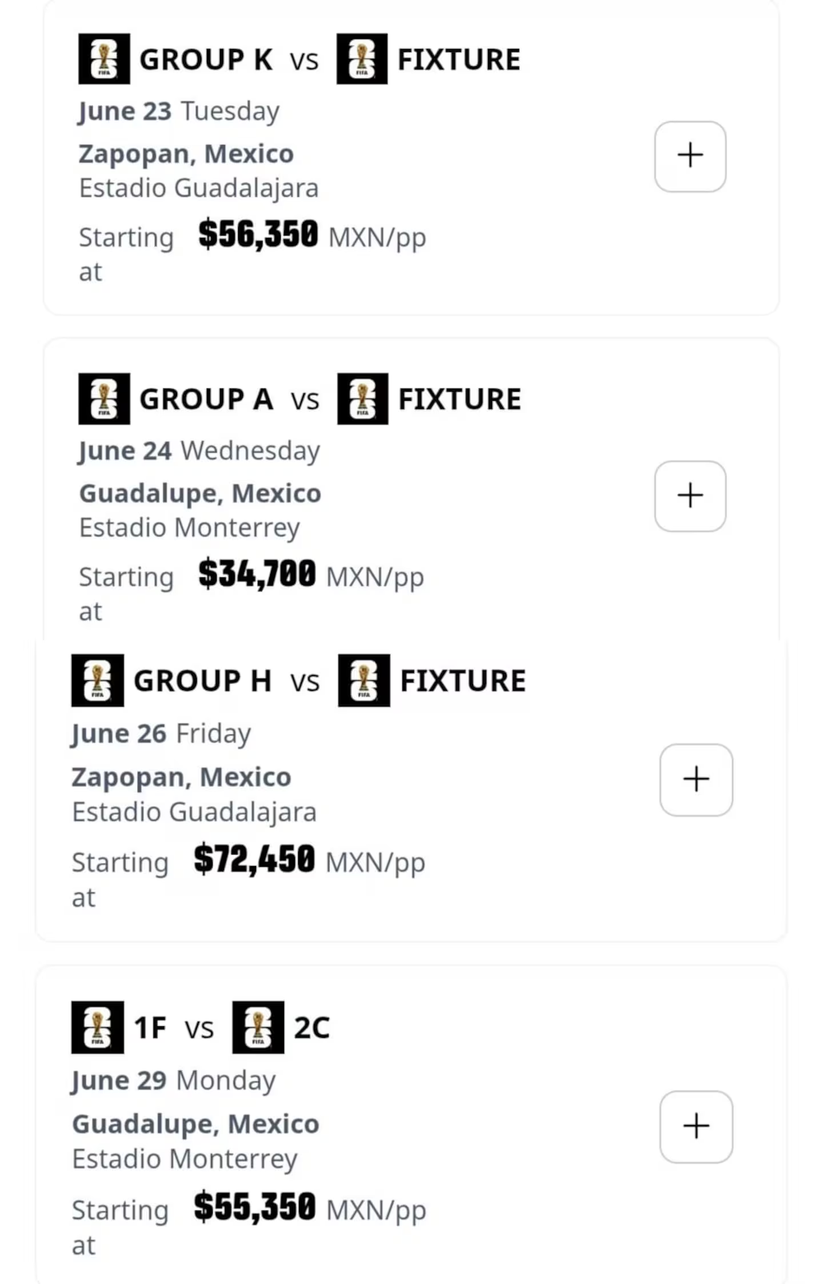Select the GROUP K title text
This screenshot has height=1284, width=823.
click(x=206, y=59)
